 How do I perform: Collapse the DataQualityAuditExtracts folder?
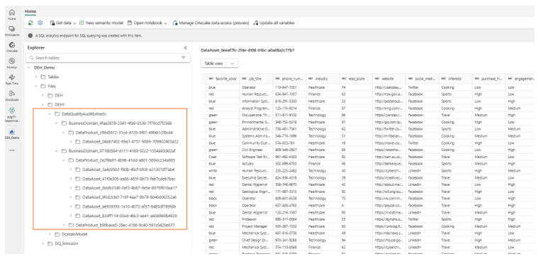coord(50,113)
